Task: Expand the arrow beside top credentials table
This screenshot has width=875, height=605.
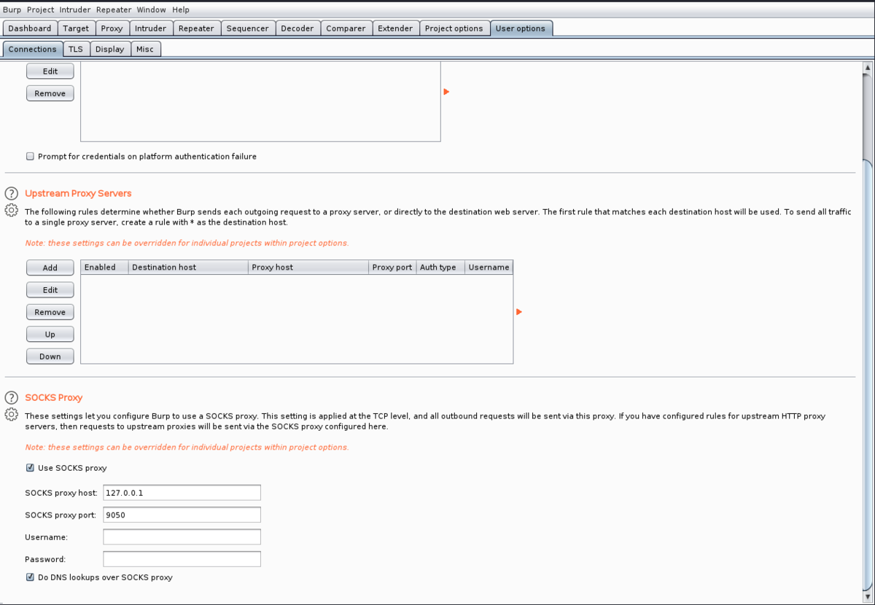Action: pos(446,92)
